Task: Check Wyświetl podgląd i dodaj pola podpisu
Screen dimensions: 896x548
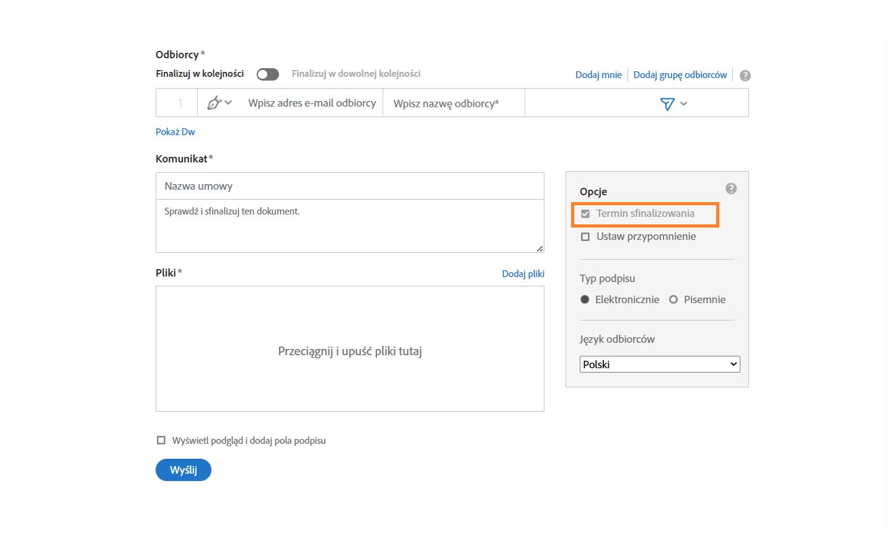Action: coord(161,440)
